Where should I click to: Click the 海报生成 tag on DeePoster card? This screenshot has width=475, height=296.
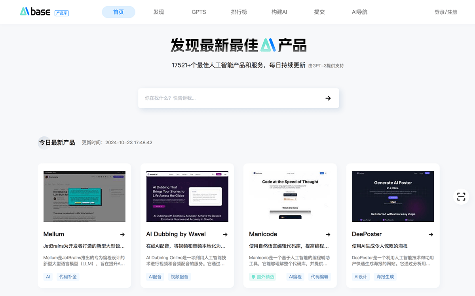click(x=385, y=277)
